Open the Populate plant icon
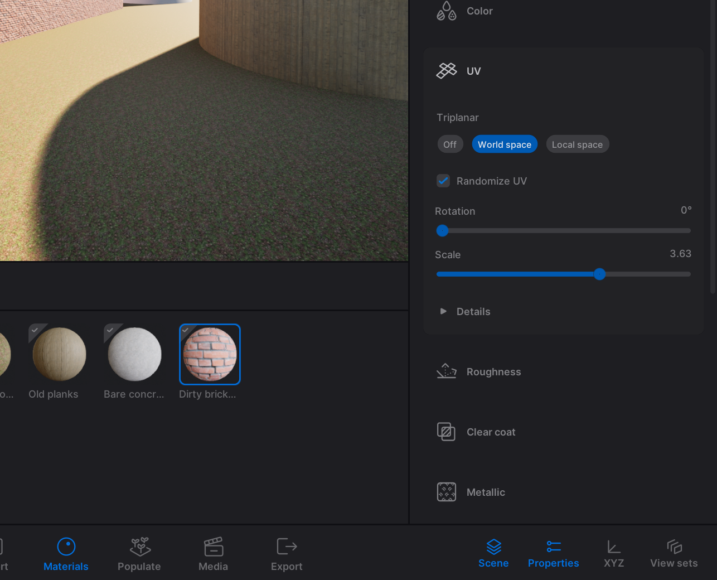Viewport: 717px width, 580px height. tap(139, 547)
